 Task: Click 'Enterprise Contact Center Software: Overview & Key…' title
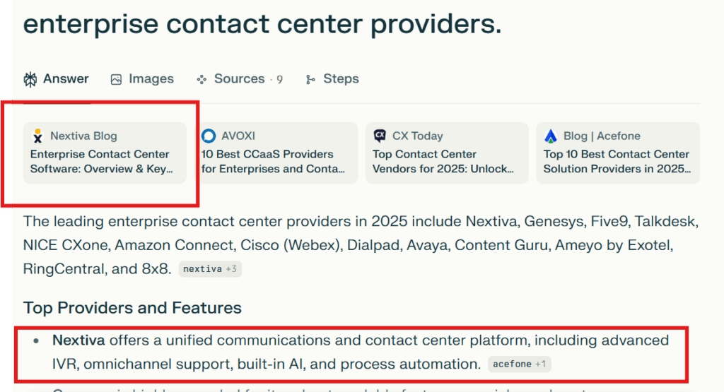pyautogui.click(x=102, y=162)
